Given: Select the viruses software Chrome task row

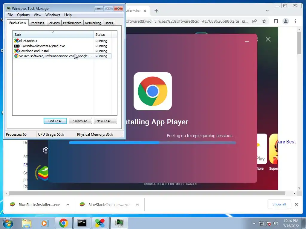Looking at the screenshot, I should tap(62, 56).
